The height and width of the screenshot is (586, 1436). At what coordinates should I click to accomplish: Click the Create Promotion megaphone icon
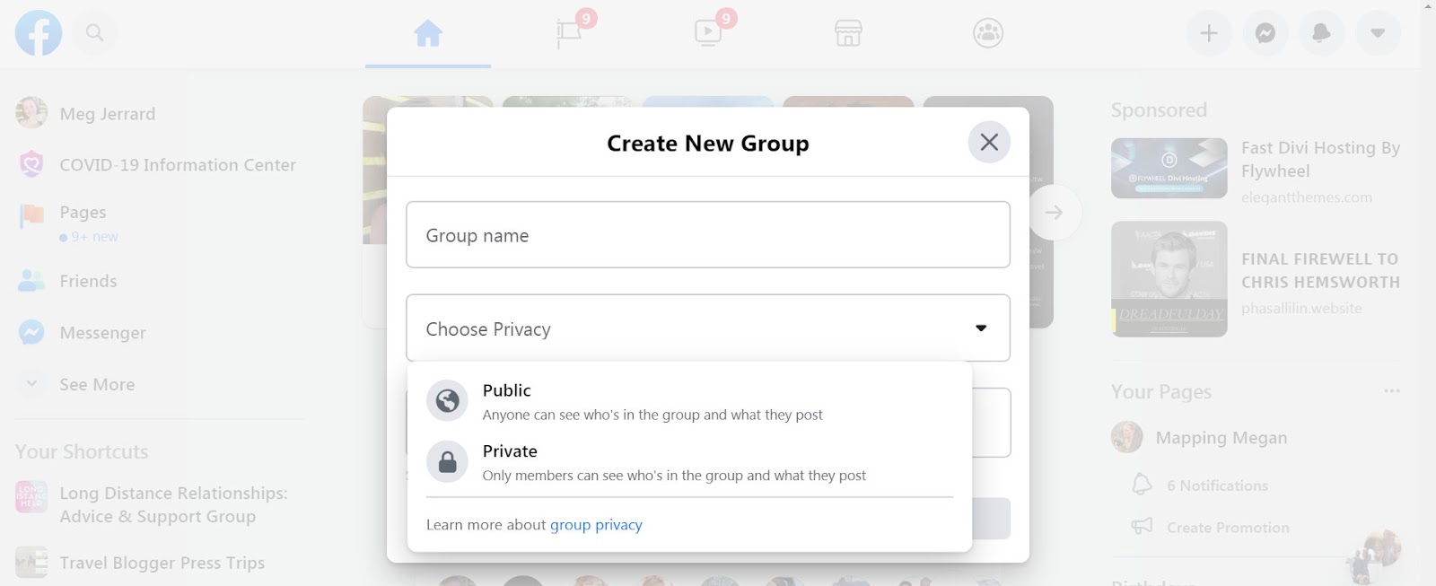click(x=1142, y=526)
